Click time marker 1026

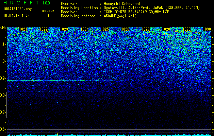tap(125, 29)
